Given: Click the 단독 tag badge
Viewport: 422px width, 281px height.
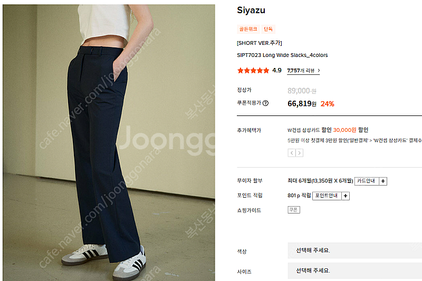Looking at the screenshot, I should tap(268, 29).
